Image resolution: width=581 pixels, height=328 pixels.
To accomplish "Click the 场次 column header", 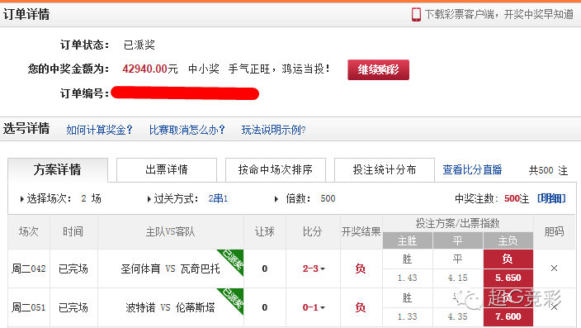I will [x=29, y=231].
